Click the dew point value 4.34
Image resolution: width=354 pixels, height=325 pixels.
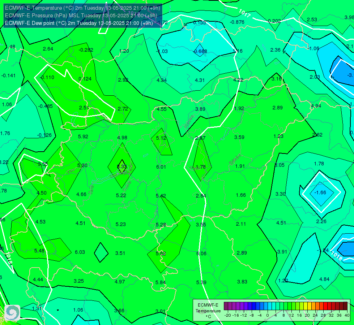pyautogui.click(x=162, y=80)
